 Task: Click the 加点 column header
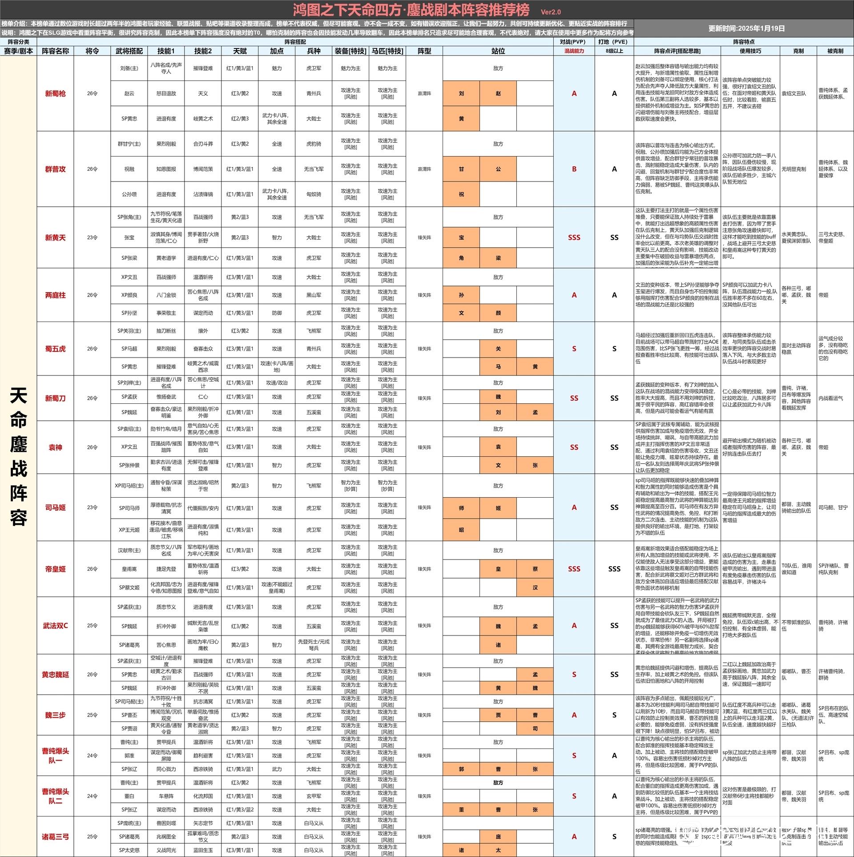277,51
